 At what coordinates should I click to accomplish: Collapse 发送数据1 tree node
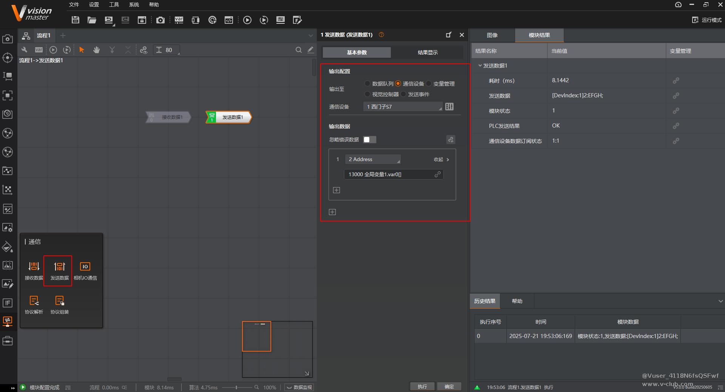click(x=480, y=65)
